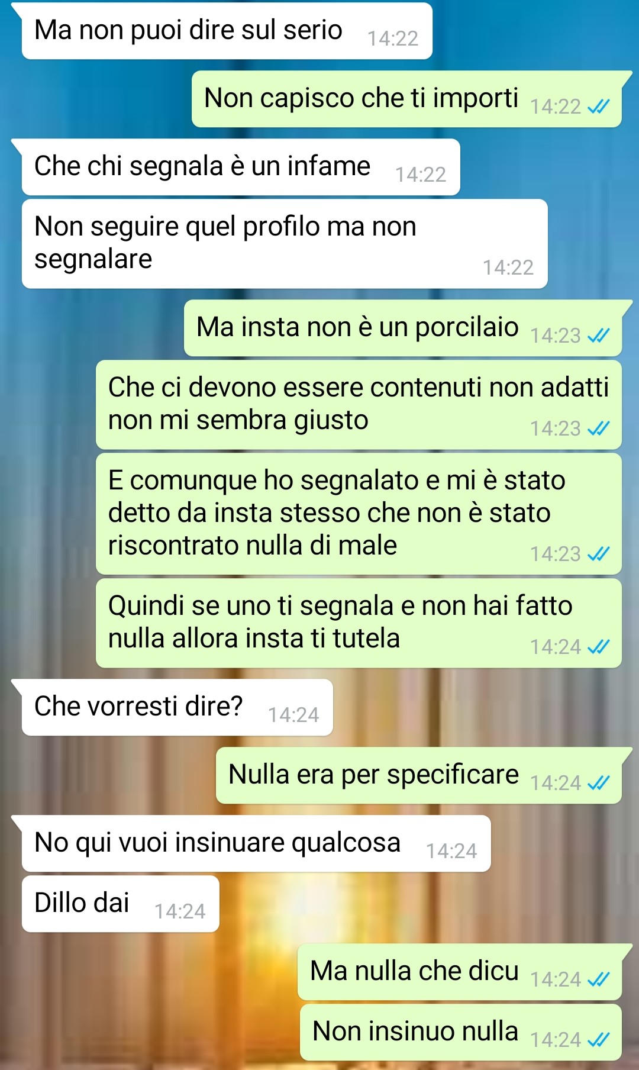Tap the 'Non seguire quel profilo' message bubble
This screenshot has height=1070, width=639.
click(285, 244)
